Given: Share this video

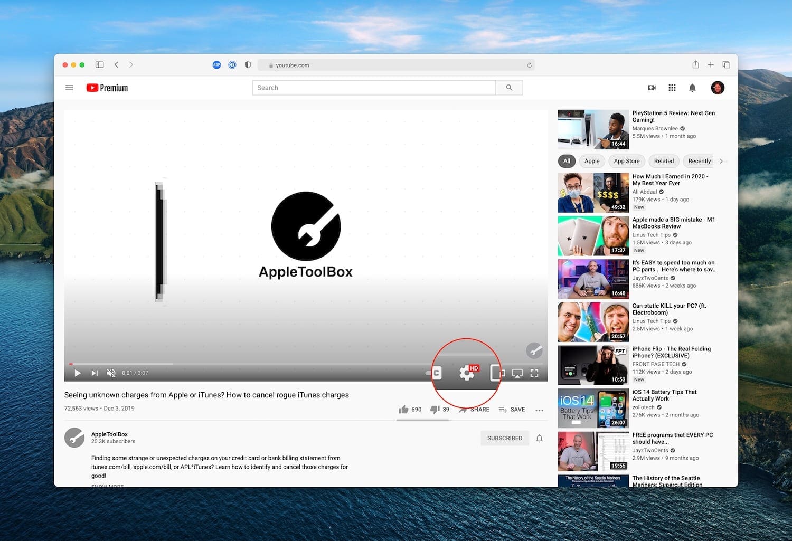Looking at the screenshot, I should (x=474, y=410).
